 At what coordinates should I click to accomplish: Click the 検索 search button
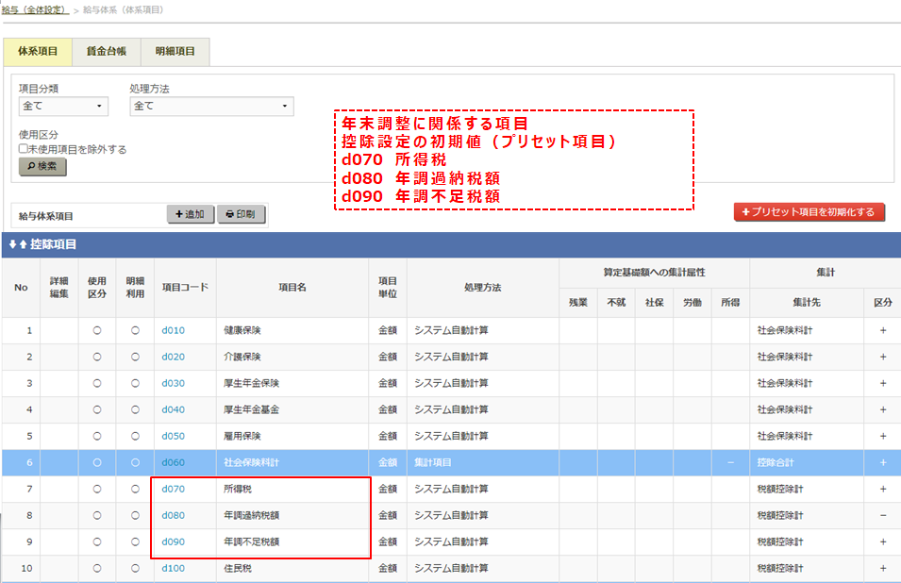coord(43,167)
